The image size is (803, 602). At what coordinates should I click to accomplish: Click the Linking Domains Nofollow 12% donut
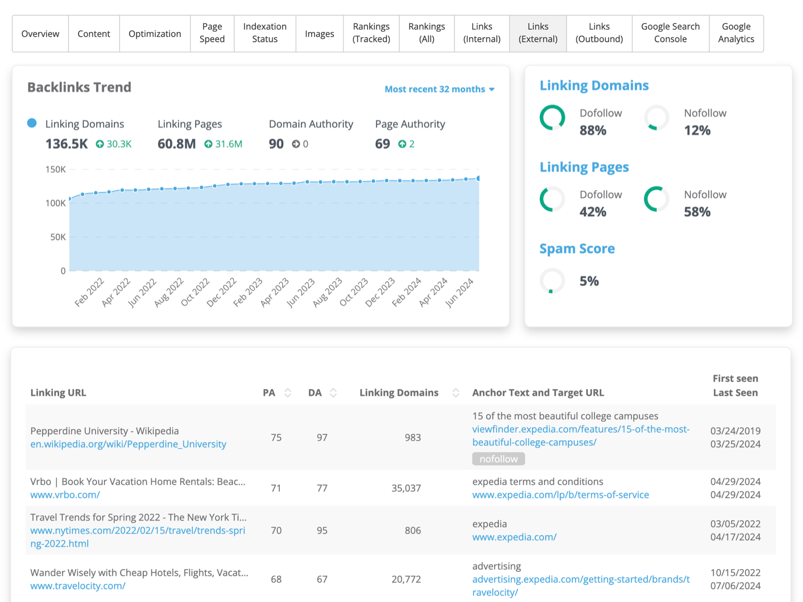click(x=657, y=118)
